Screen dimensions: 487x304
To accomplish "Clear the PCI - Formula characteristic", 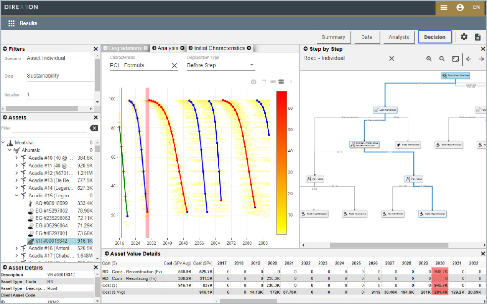I will pyautogui.click(x=174, y=65).
